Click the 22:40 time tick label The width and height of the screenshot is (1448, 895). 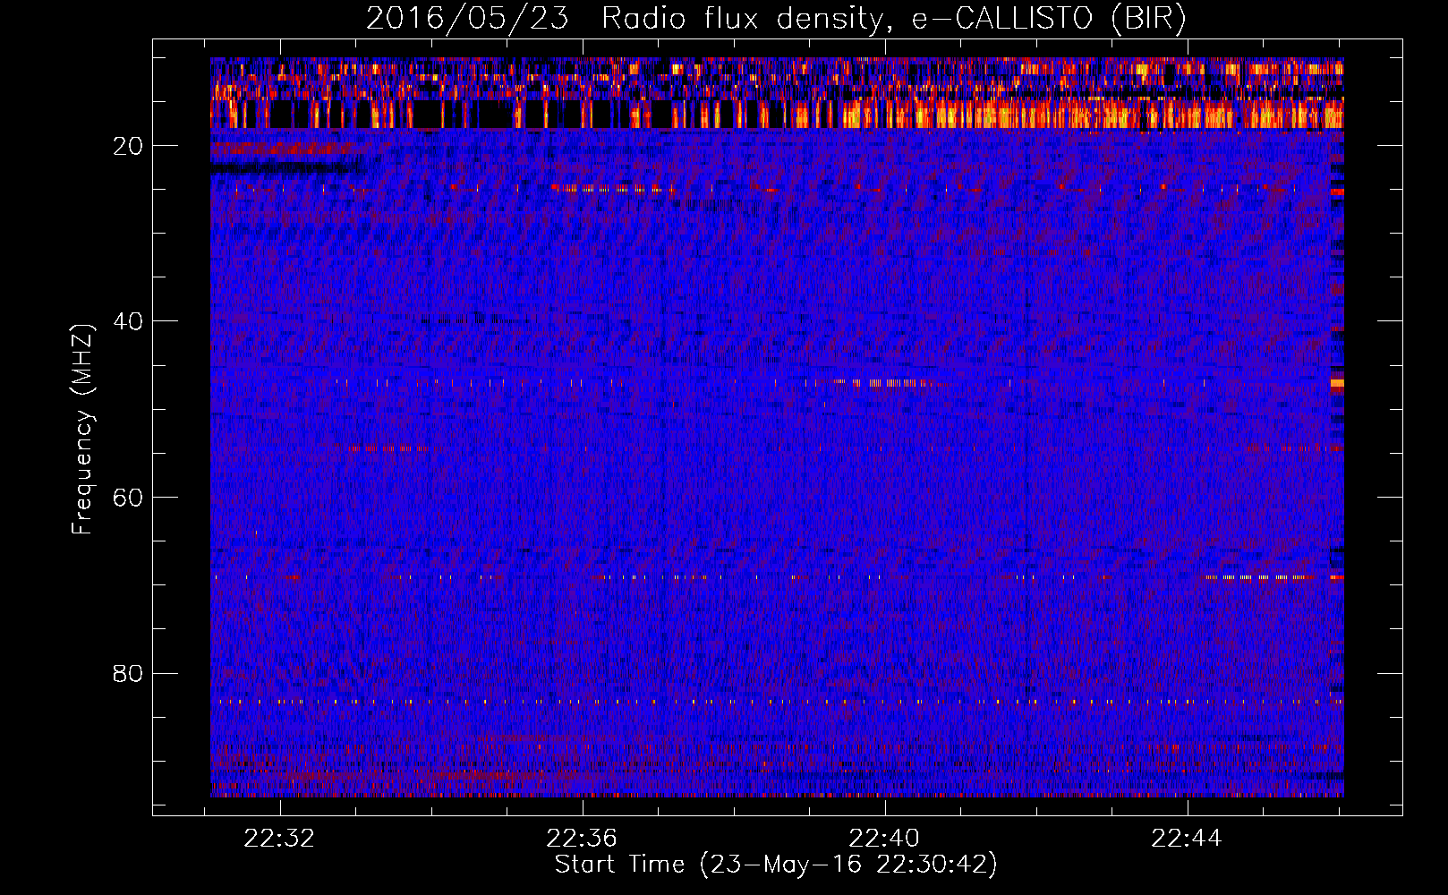click(x=884, y=839)
